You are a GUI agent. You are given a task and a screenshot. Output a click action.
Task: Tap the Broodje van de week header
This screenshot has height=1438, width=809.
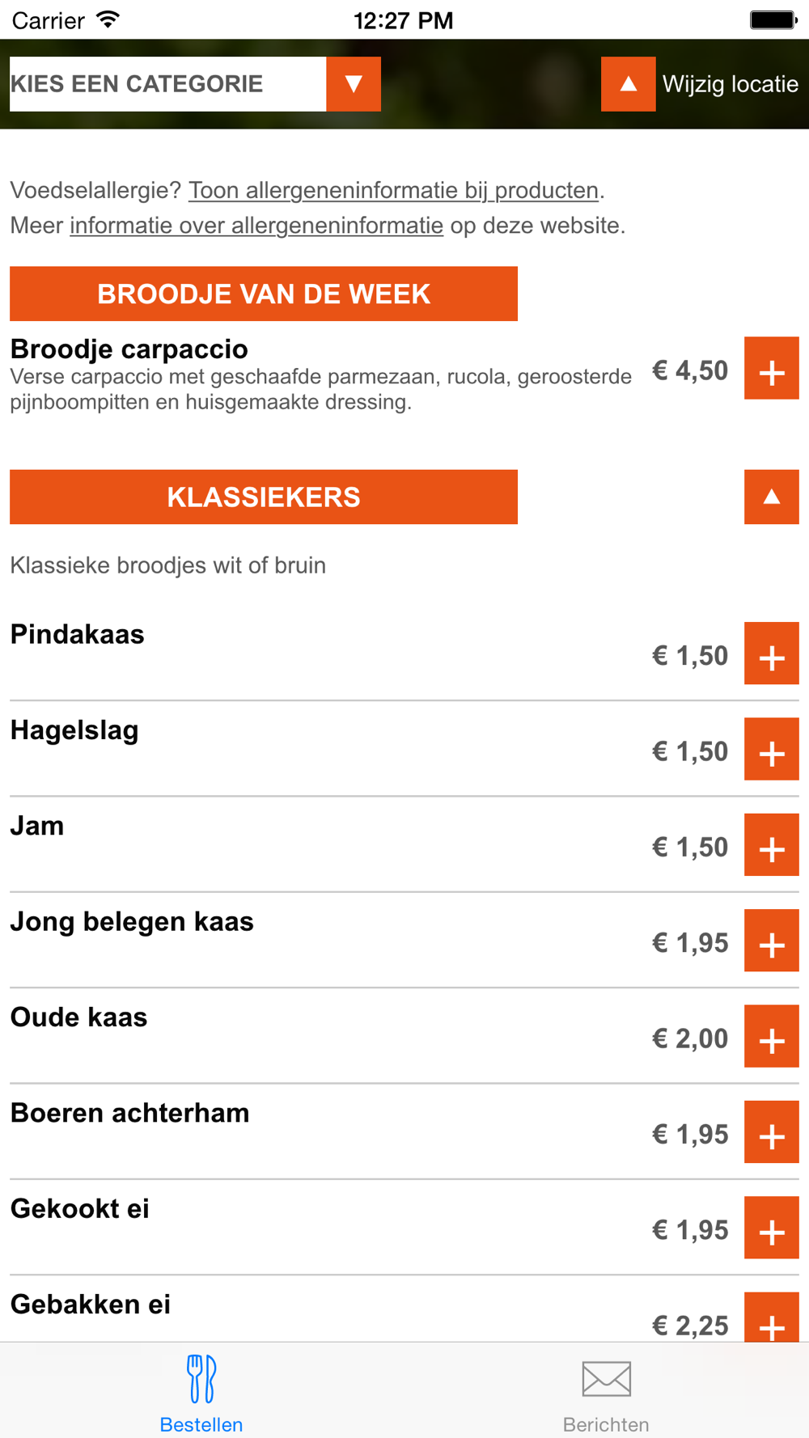(264, 294)
